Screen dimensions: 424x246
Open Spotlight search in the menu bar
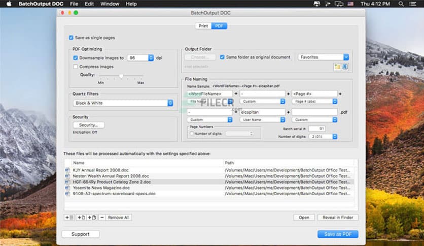[x=401, y=4]
